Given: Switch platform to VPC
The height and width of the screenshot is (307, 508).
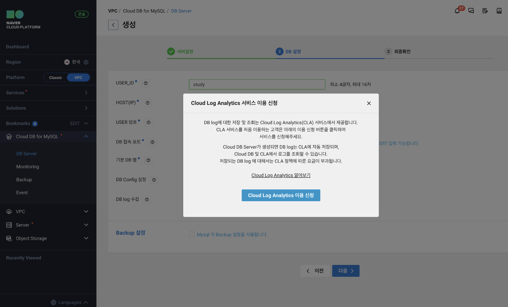Looking at the screenshot, I should click(x=78, y=78).
